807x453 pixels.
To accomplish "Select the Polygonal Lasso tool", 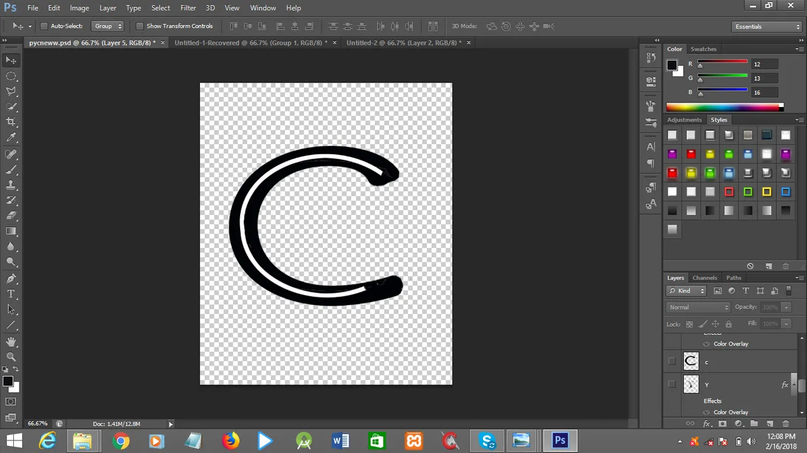I will click(x=11, y=92).
